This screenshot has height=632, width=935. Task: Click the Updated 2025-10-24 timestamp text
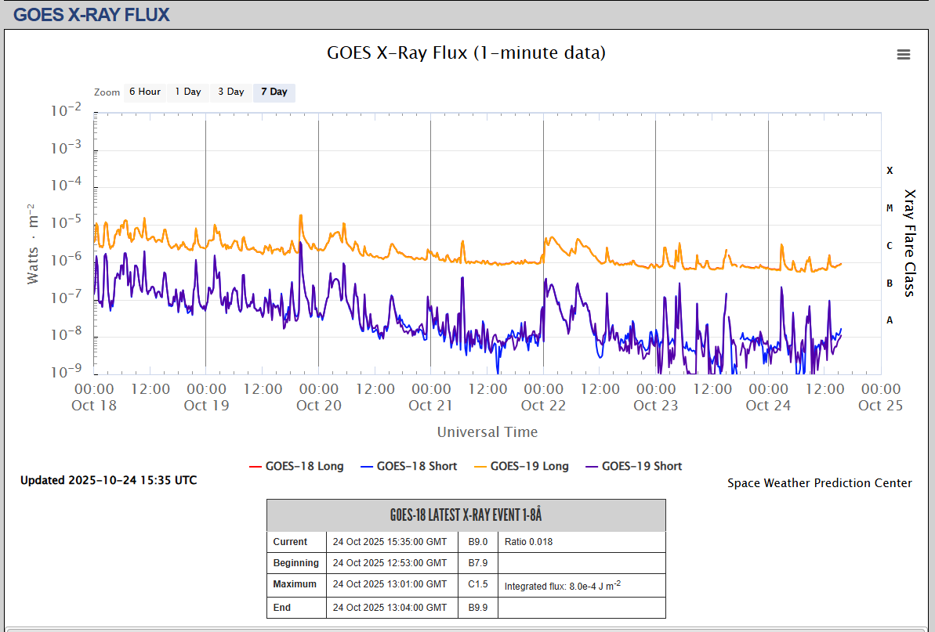108,480
